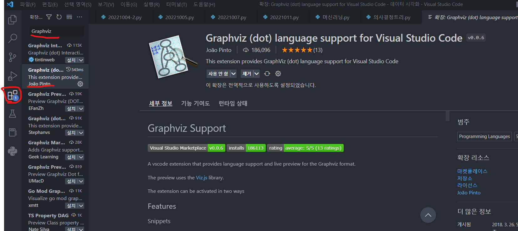Click the filter extensions funnel icon
This screenshot has width=518, height=231.
click(x=49, y=17)
